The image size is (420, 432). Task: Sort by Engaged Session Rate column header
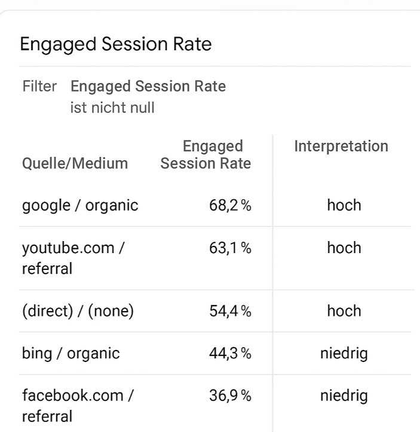(x=206, y=154)
